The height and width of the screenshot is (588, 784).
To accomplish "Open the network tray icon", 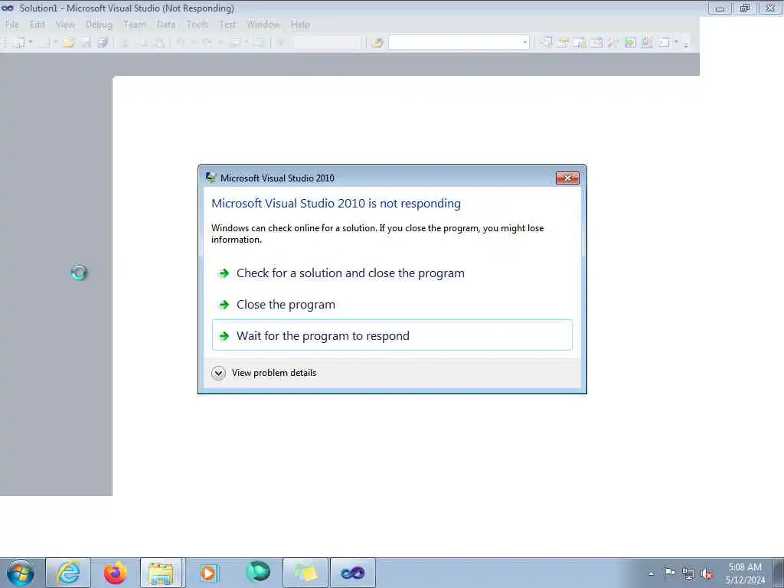I will pos(688,573).
